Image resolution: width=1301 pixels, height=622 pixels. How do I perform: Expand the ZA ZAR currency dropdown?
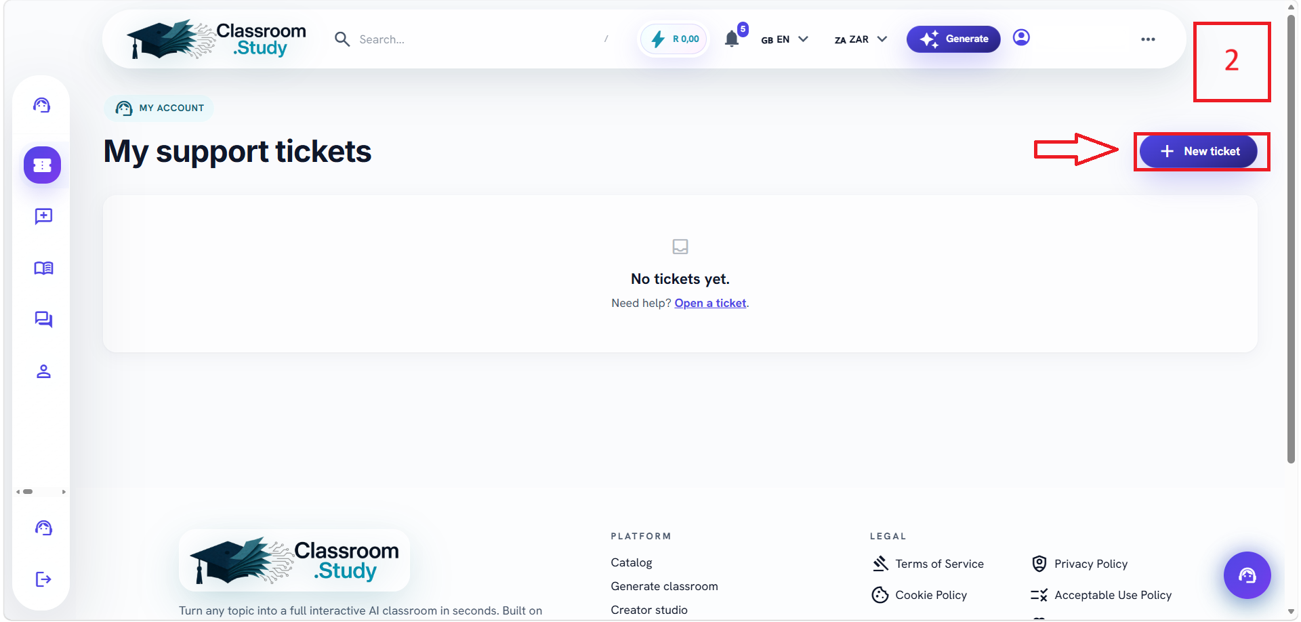coord(861,39)
